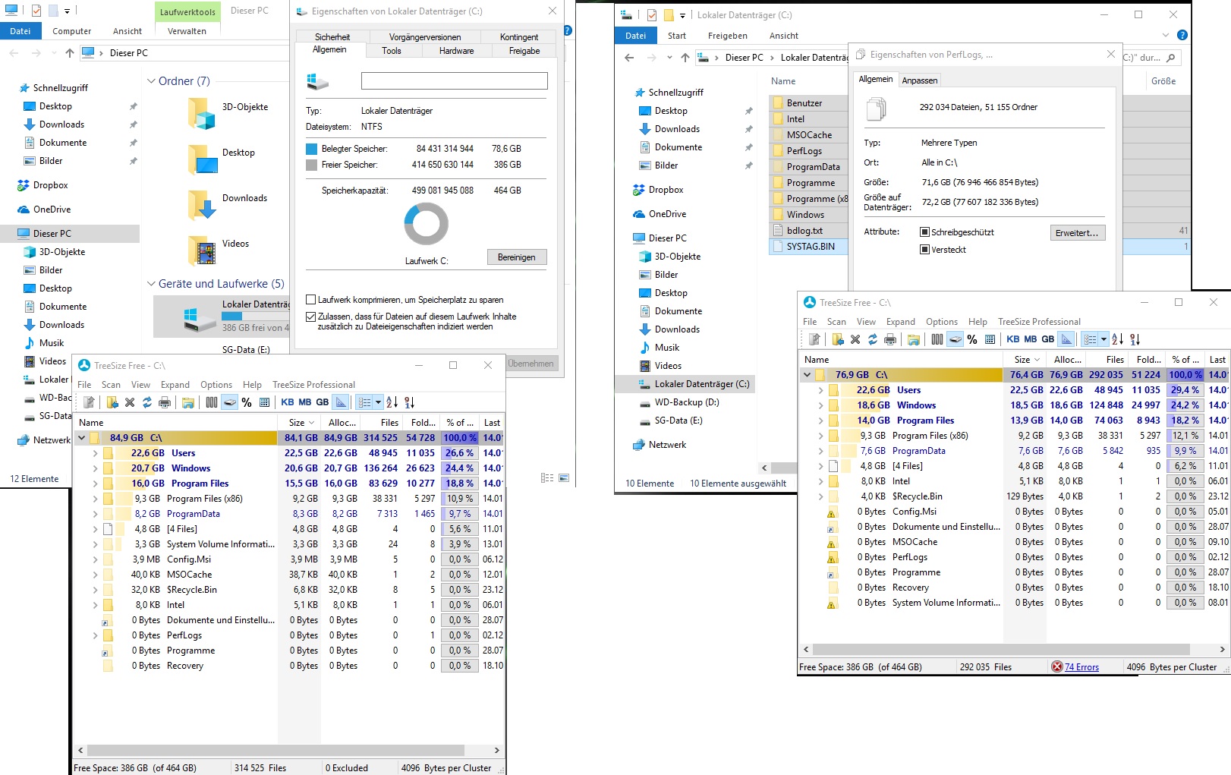This screenshot has height=775, width=1231.
Task: Click the drive usage bar of Lokaler Datenträger
Action: (255, 317)
